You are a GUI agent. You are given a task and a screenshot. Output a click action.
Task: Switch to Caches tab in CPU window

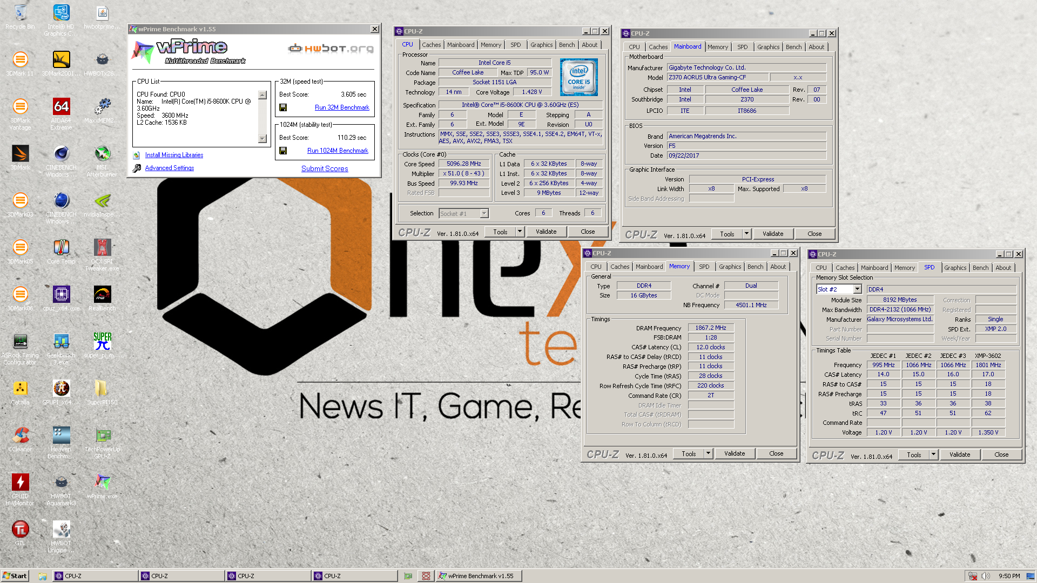(x=431, y=45)
